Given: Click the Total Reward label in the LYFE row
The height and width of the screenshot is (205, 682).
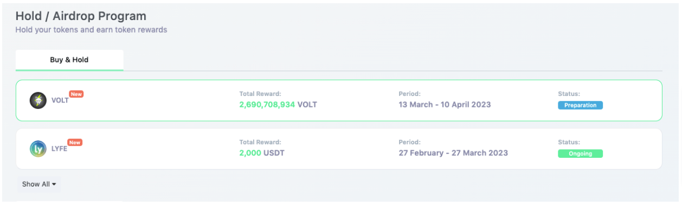Looking at the screenshot, I should click(x=260, y=142).
